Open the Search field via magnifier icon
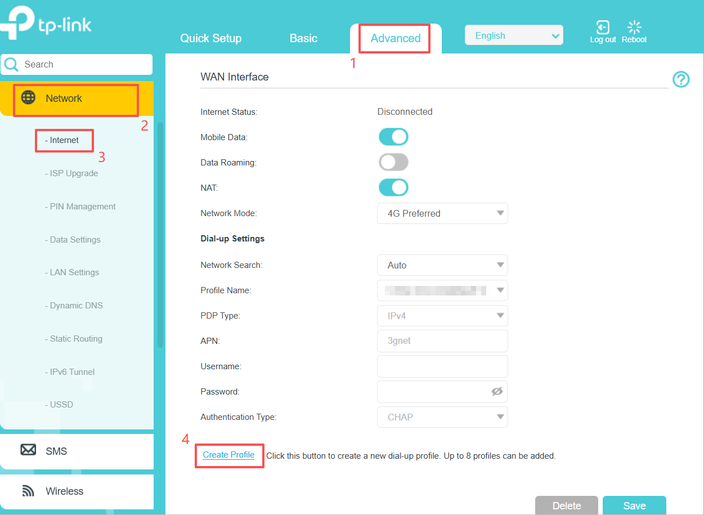 pyautogui.click(x=11, y=64)
